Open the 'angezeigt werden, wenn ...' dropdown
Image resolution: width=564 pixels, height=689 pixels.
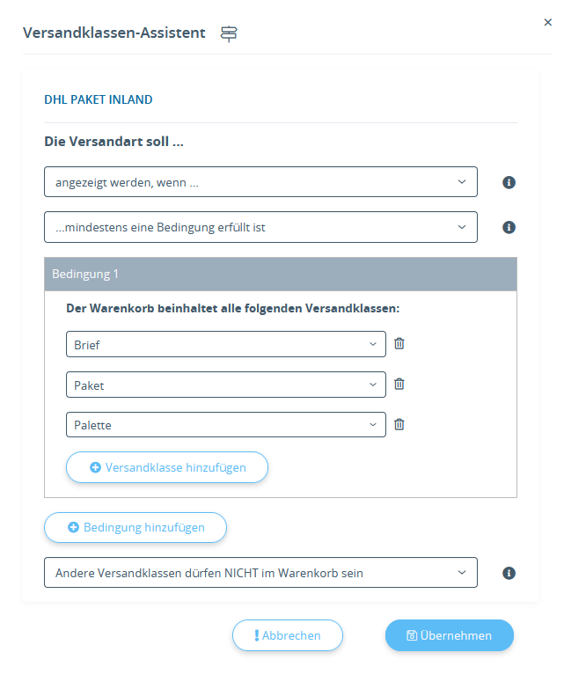tap(260, 182)
